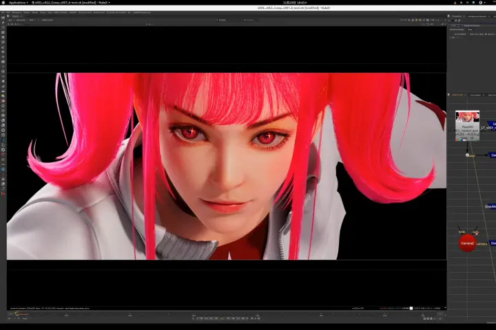The height and width of the screenshot is (330, 496).
Task: Open the power menu in the top bar
Action: pos(481,3)
